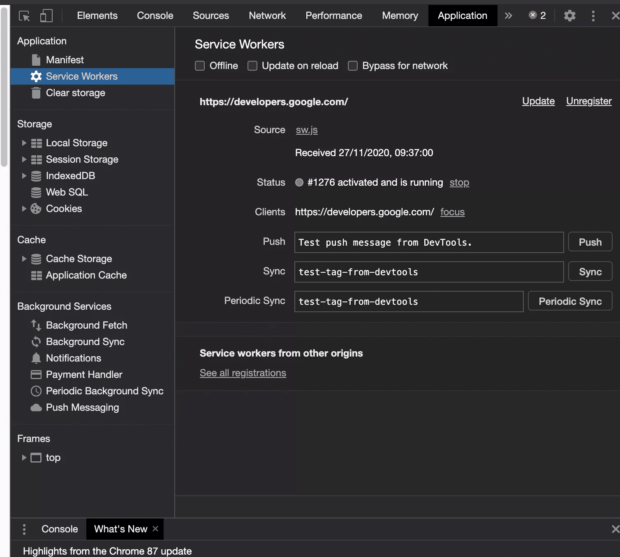Show more tabs with the double chevron

pyautogui.click(x=509, y=16)
